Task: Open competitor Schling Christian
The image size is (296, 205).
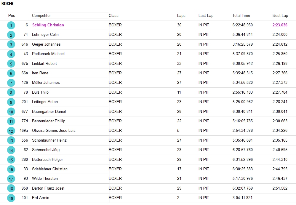Action: tap(48, 25)
